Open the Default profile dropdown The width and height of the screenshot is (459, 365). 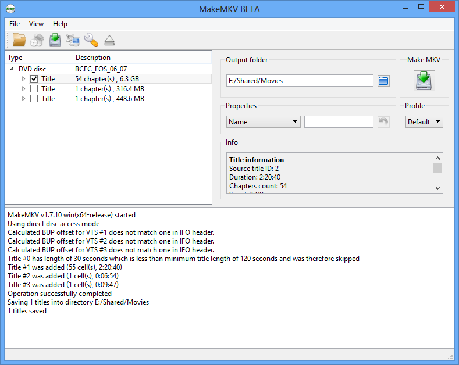point(424,121)
